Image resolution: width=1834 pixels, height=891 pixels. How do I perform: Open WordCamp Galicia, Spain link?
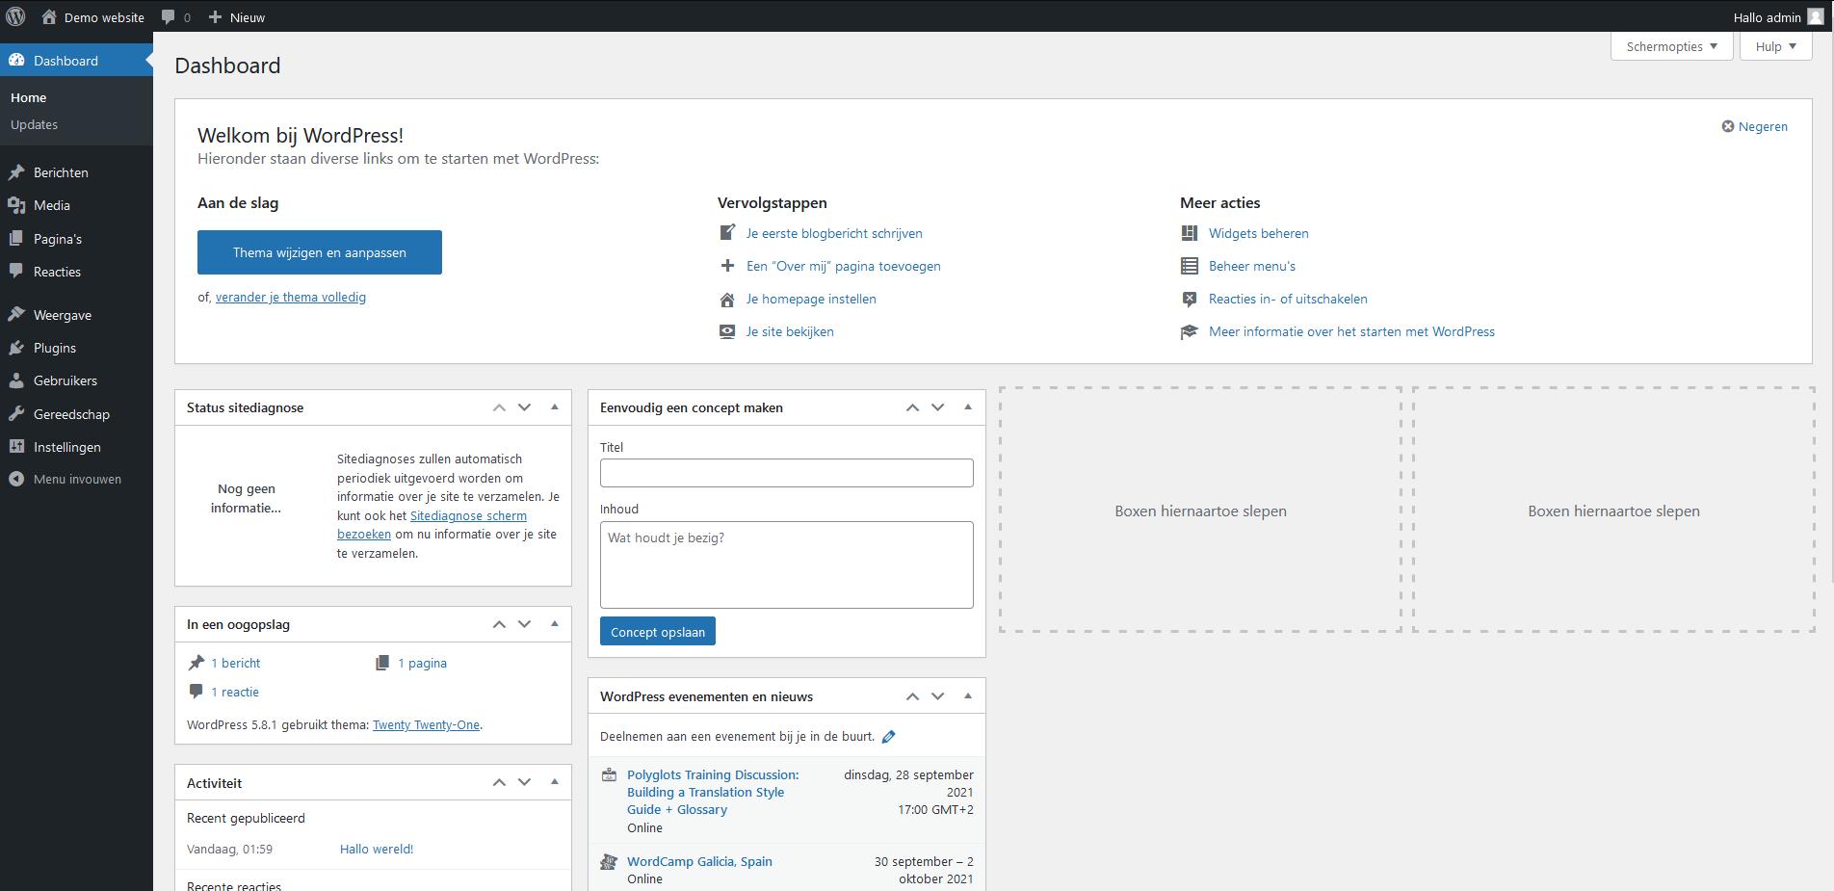pyautogui.click(x=699, y=861)
